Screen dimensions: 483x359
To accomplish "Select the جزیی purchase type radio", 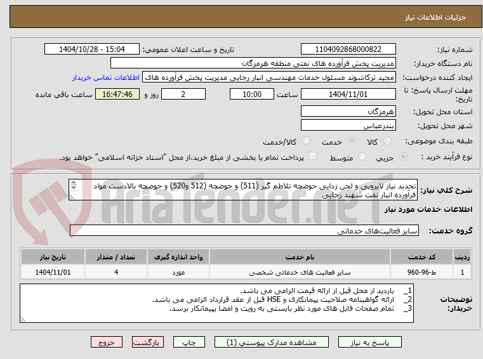I will (x=403, y=157).
